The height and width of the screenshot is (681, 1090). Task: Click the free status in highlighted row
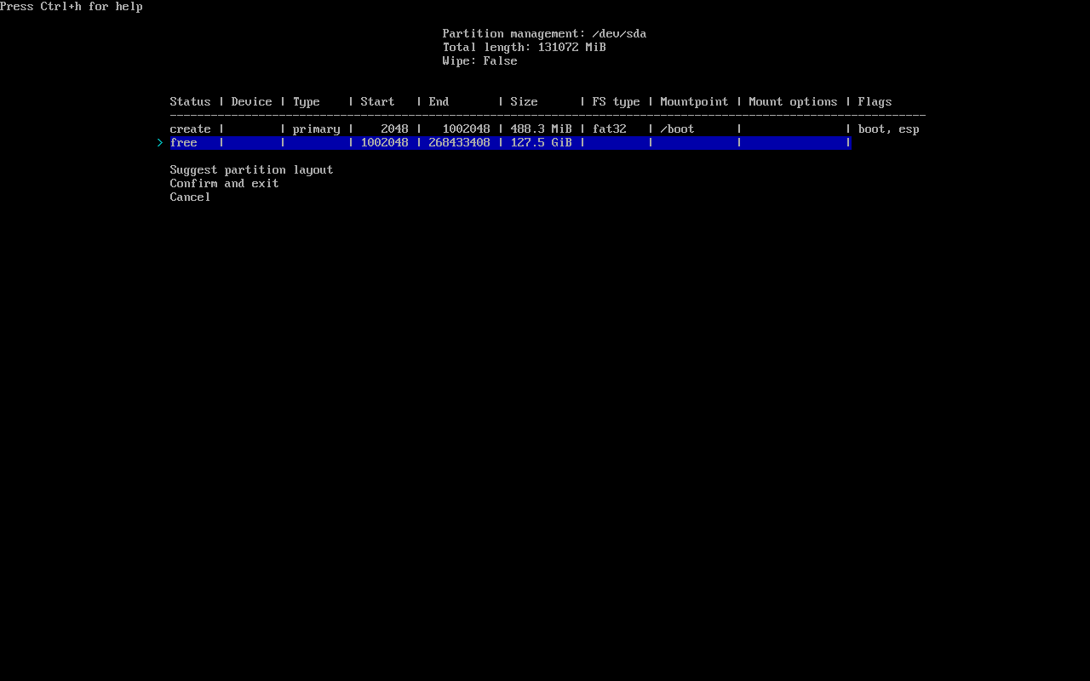(x=184, y=143)
